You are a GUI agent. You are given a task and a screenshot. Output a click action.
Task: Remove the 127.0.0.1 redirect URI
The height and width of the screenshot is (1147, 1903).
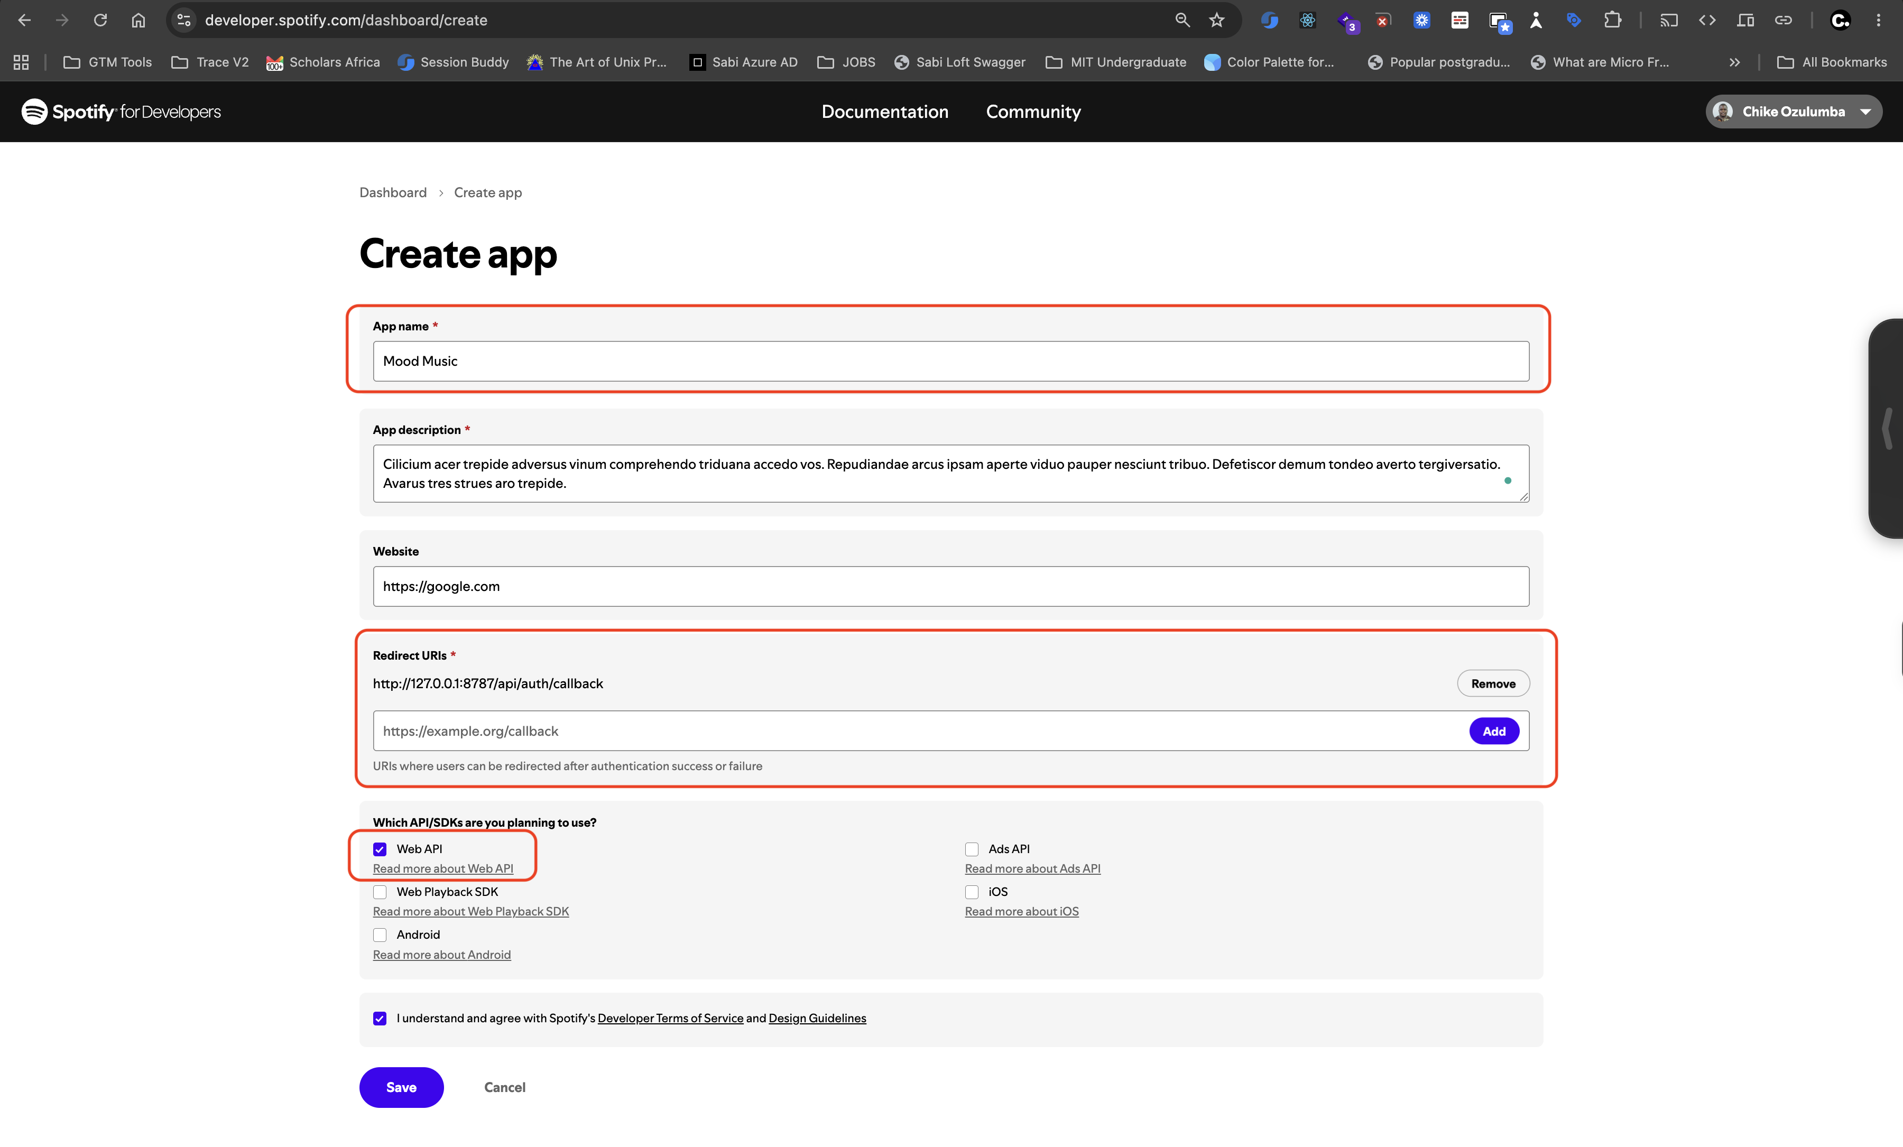point(1493,683)
